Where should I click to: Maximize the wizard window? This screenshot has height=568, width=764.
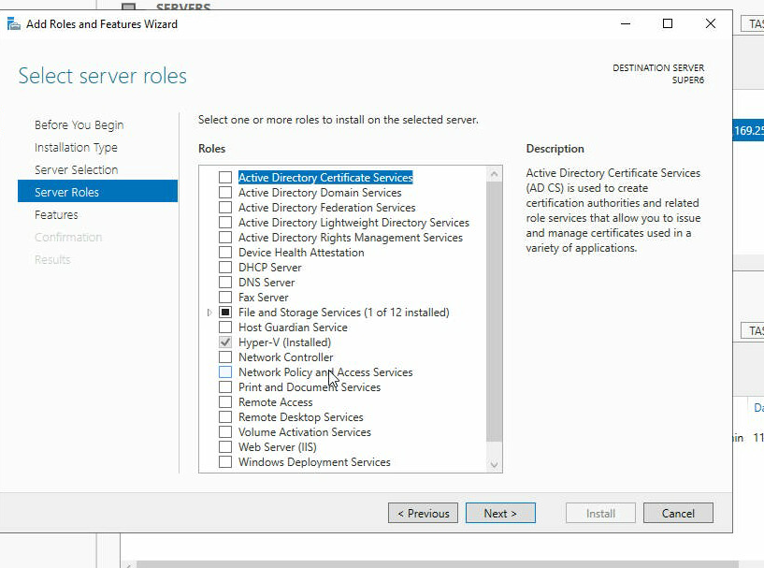click(x=668, y=24)
